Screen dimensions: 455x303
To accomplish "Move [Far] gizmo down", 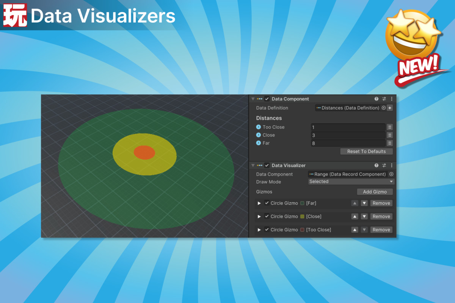I will point(364,203).
